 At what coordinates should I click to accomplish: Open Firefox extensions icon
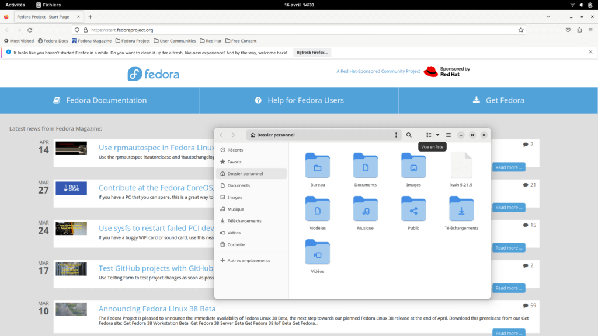(x=579, y=30)
